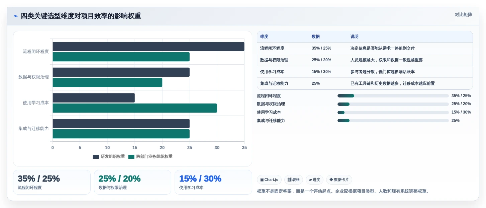Click table cell 数据与权限治理
The height and width of the screenshot is (208, 486).
coord(274,60)
